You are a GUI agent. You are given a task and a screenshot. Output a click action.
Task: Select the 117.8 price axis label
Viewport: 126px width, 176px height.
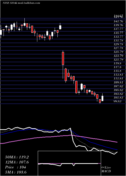[x=117, y=67]
